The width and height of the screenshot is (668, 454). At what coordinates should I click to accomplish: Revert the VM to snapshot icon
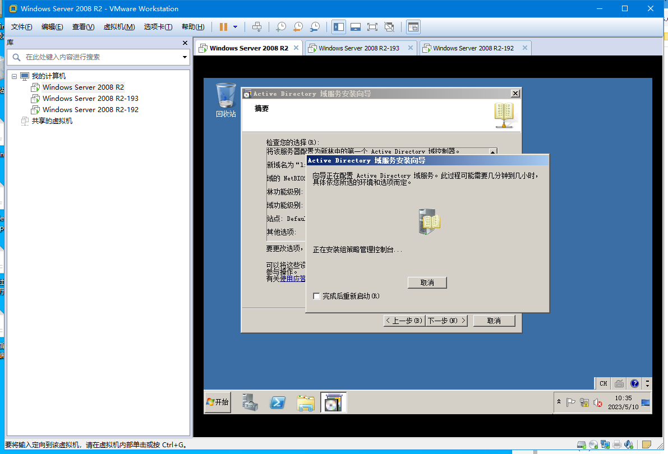[x=298, y=27]
